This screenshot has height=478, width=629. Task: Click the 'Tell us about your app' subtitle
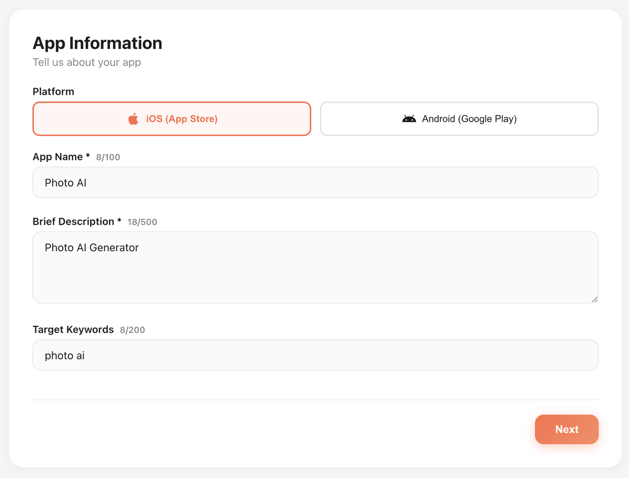[87, 62]
